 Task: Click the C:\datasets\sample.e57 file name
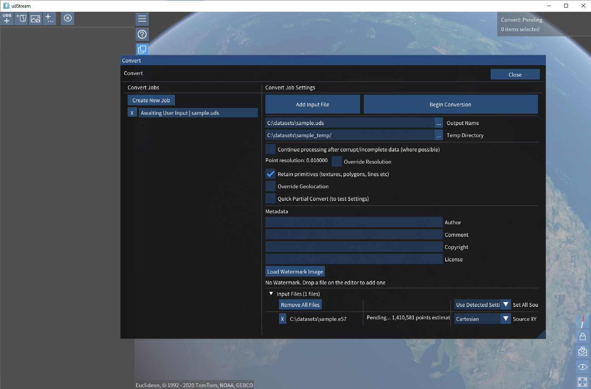point(318,319)
